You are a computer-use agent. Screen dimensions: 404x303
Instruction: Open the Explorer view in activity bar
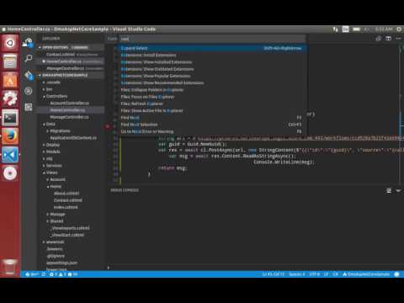coord(28,43)
